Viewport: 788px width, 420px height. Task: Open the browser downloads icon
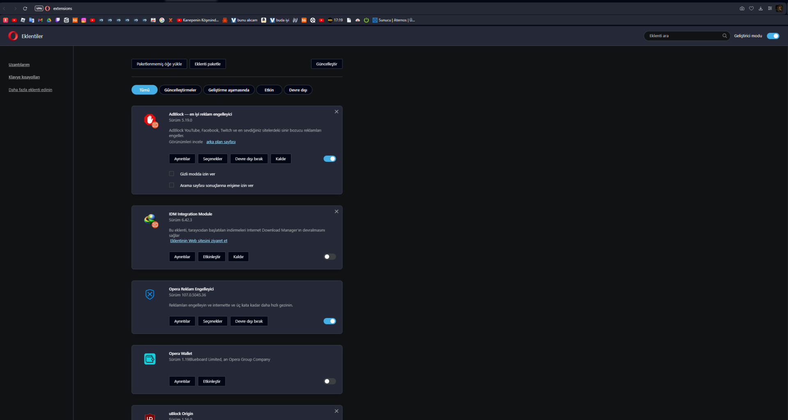(x=761, y=8)
